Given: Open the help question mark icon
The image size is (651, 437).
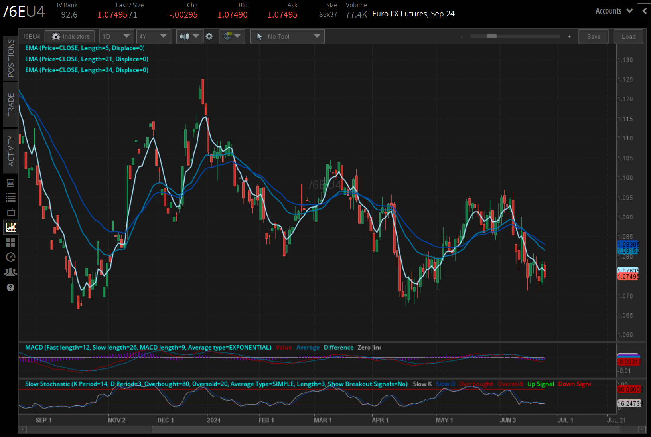Looking at the screenshot, I should coord(11,287).
